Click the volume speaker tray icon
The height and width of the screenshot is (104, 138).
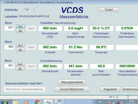coord(122,103)
